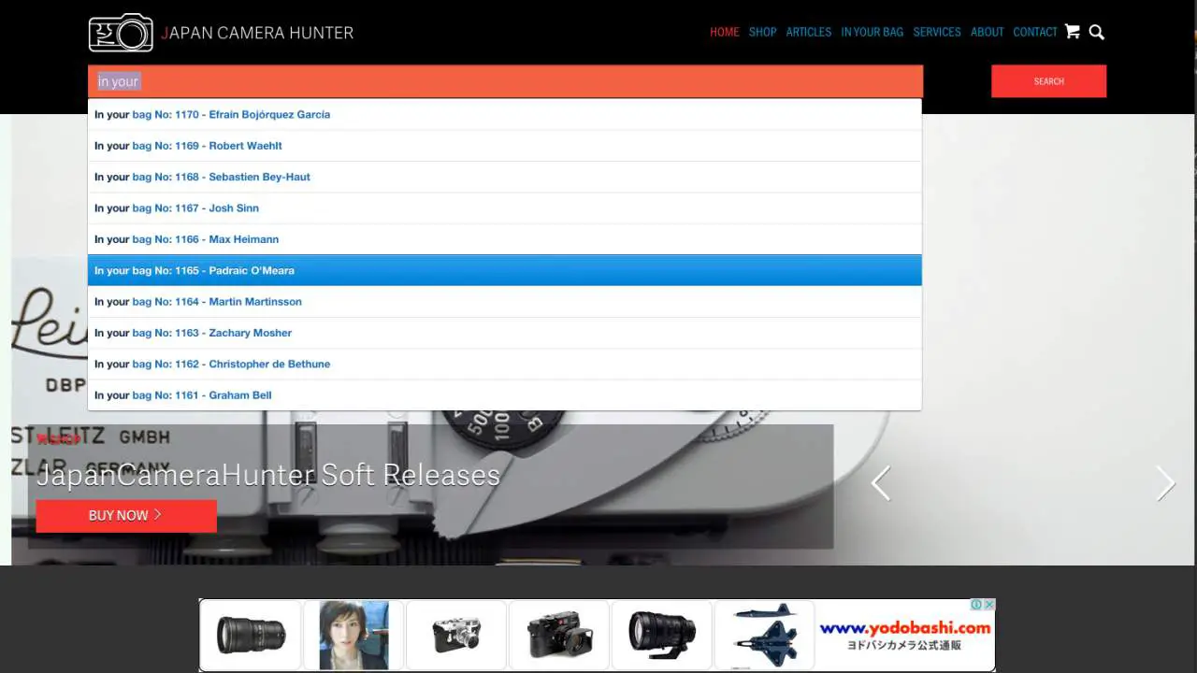Click the AdChoices info icon on ad
Screen dimensions: 1197x673
click(x=976, y=605)
